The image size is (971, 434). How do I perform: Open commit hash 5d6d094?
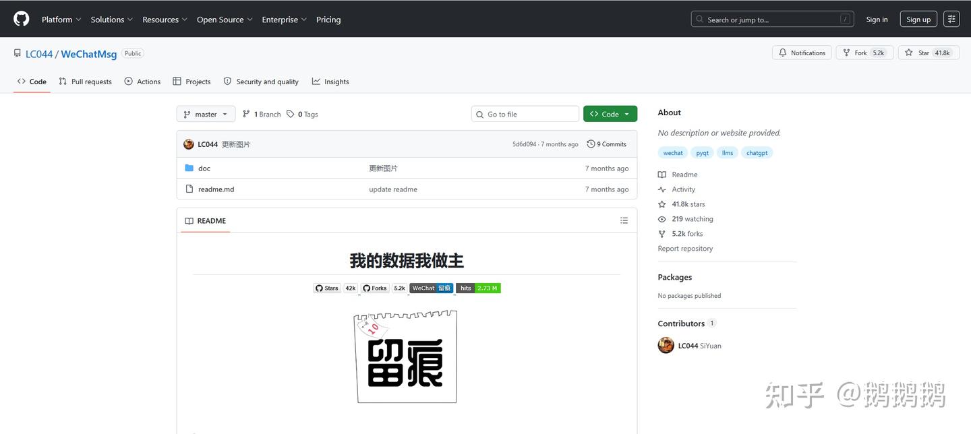tap(524, 144)
